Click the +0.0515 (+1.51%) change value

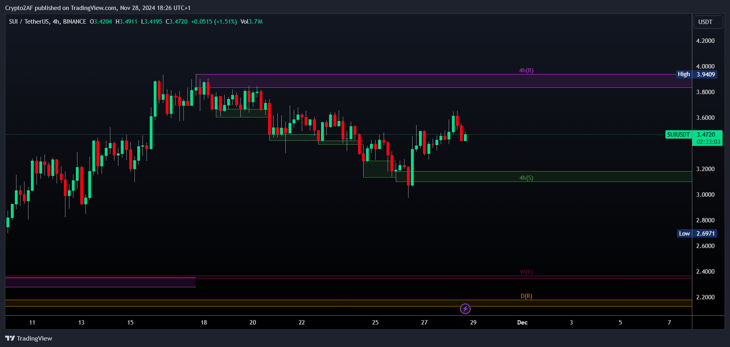pos(214,22)
